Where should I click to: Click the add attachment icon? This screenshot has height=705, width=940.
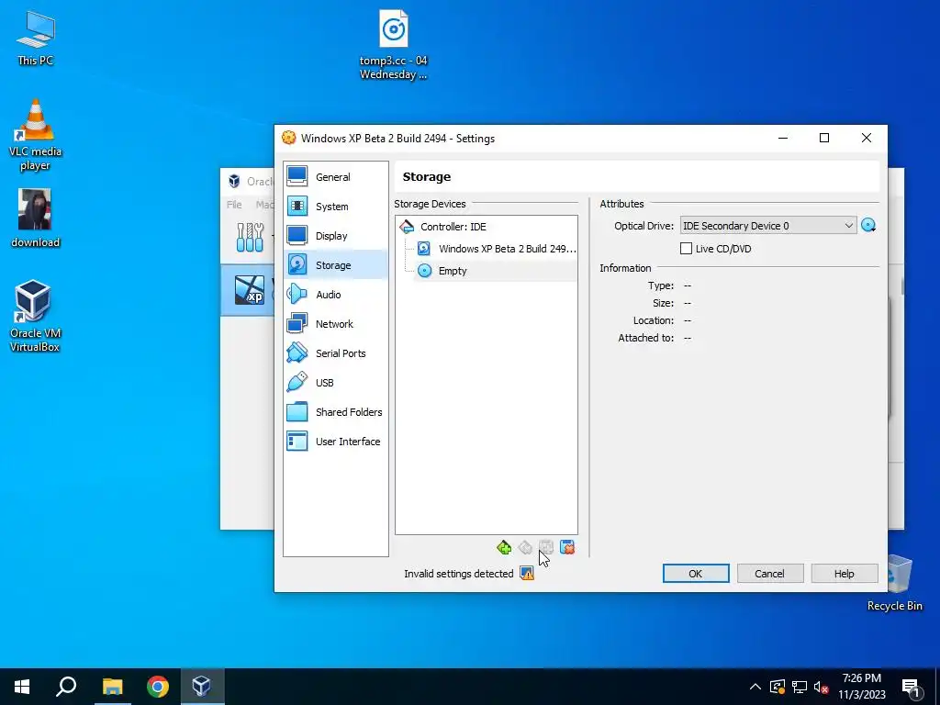tap(546, 547)
